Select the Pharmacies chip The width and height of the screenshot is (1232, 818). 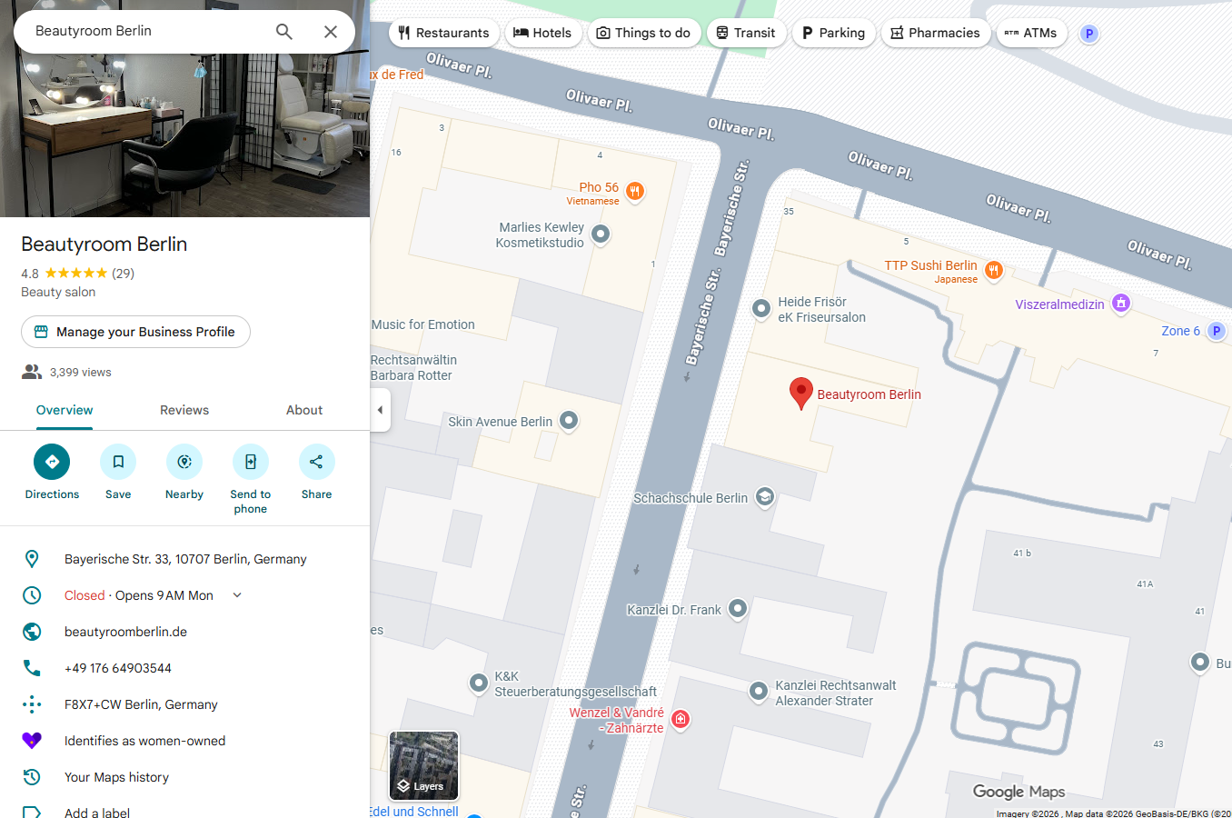tap(935, 33)
